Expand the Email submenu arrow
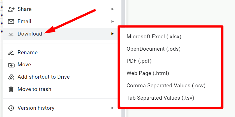Screen dimensions: 235x117 pos(112,22)
